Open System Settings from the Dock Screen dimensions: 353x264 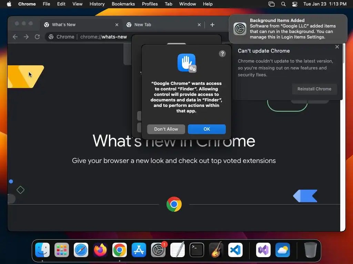coord(158,250)
